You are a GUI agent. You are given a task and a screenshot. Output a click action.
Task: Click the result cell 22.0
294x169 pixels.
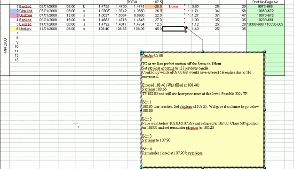coord(154,15)
